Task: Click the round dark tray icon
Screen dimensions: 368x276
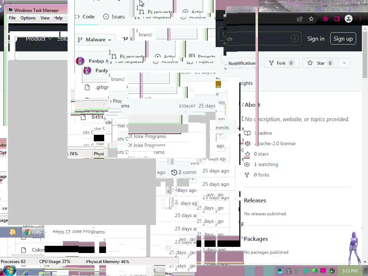Action: tap(332, 271)
